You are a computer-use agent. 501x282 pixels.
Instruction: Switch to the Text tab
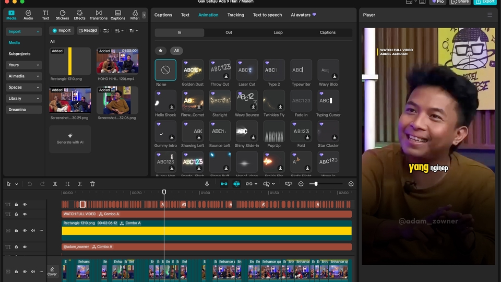pos(185,15)
